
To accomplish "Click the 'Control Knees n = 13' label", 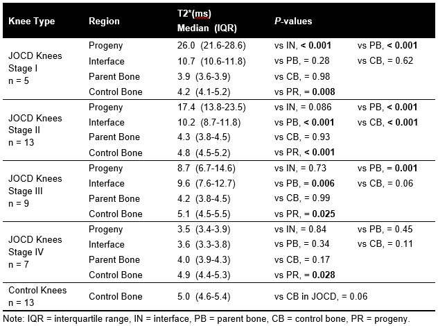I will [x=37, y=295].
